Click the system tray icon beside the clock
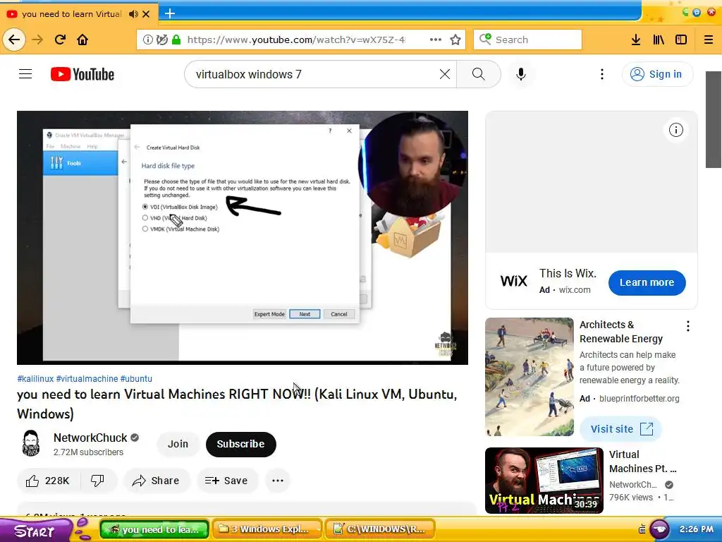 tap(642, 529)
